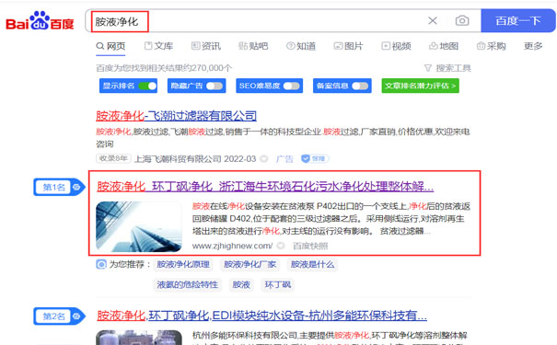Click the 保障 shield badge
Viewport: 557px width, 345px height.
[315, 158]
